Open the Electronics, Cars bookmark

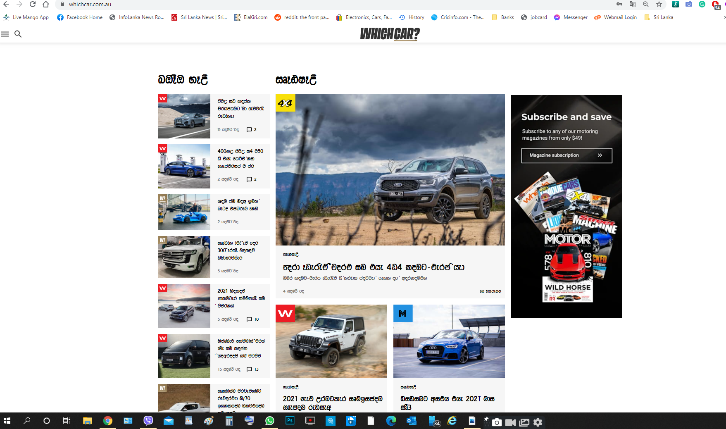[x=364, y=17]
